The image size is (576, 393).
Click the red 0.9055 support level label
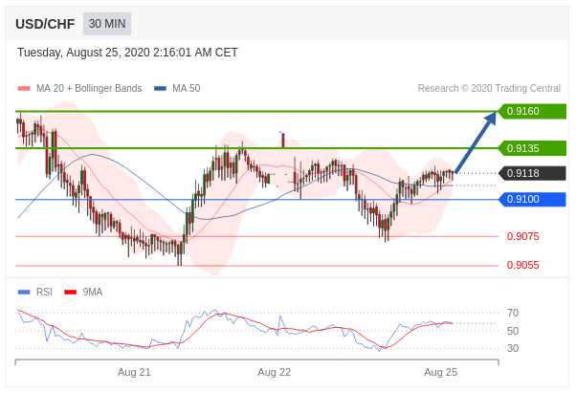click(522, 265)
